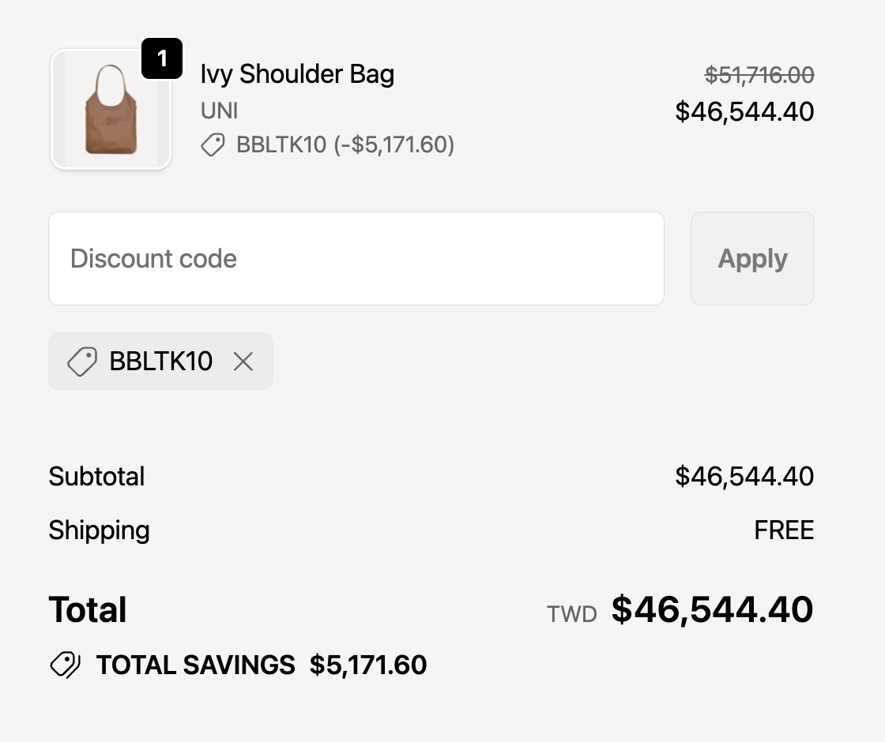The width and height of the screenshot is (885, 742).
Task: Click the Shipping label
Action: point(100,530)
